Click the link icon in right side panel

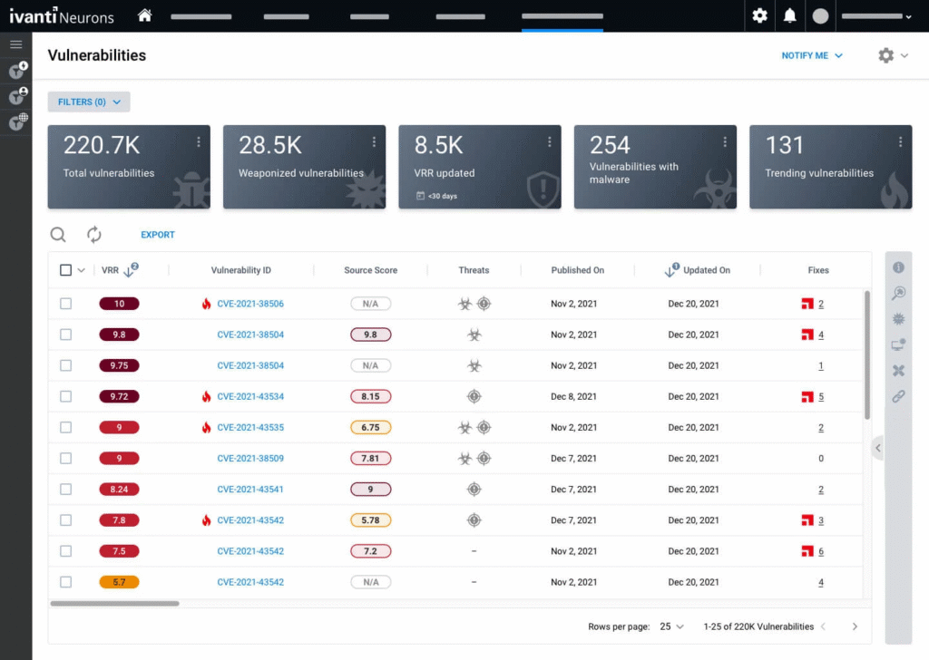pyautogui.click(x=898, y=396)
